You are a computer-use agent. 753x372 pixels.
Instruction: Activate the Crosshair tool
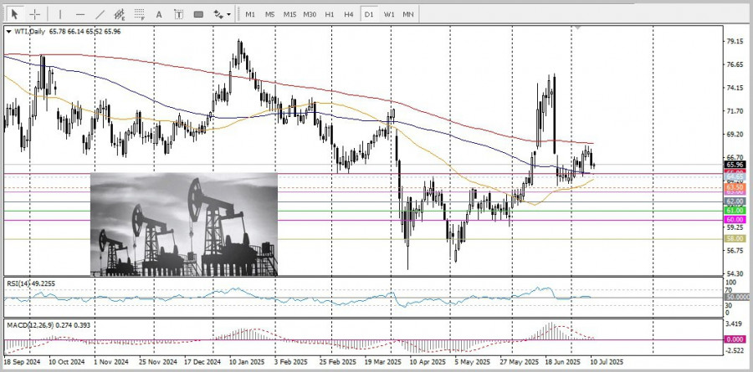pos(35,14)
